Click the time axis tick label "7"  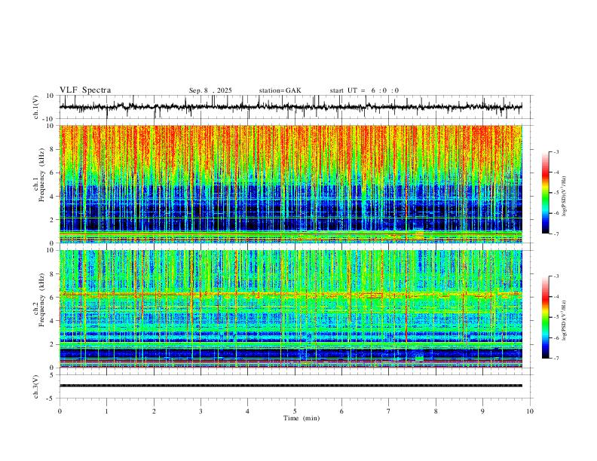click(389, 411)
